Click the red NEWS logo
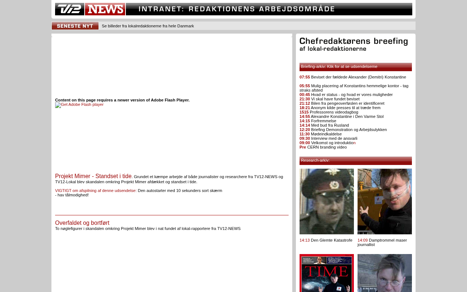Viewport: 467px width, 292px height. pyautogui.click(x=105, y=9)
